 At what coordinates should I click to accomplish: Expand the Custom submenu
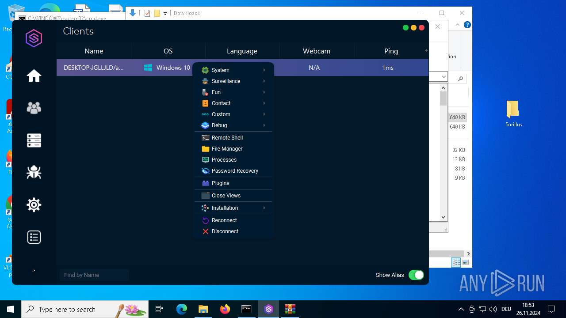click(x=233, y=114)
